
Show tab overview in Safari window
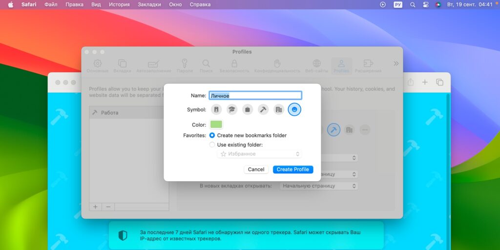tap(440, 82)
